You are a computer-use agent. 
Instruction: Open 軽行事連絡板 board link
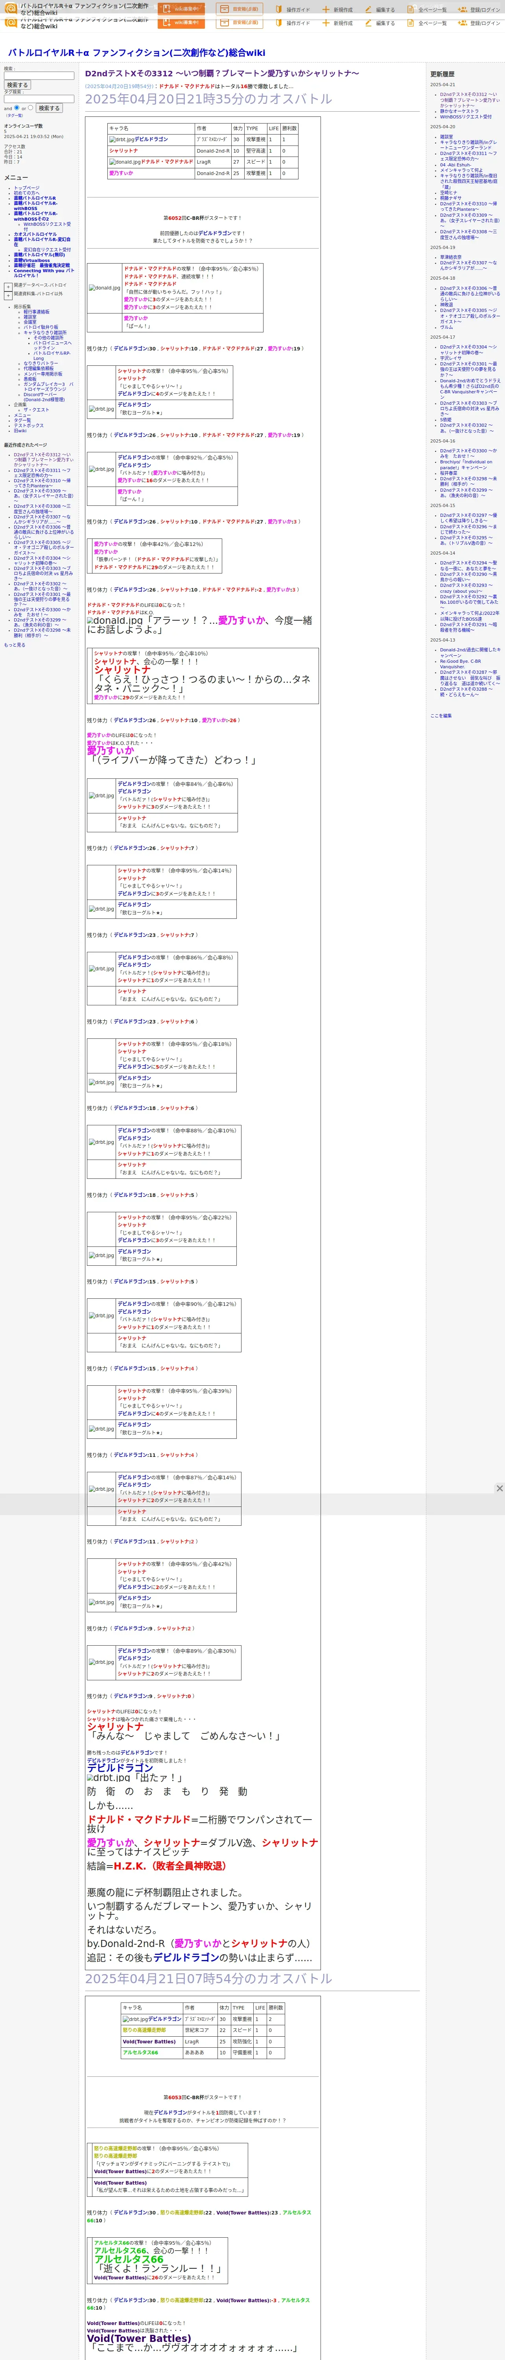[x=37, y=312]
